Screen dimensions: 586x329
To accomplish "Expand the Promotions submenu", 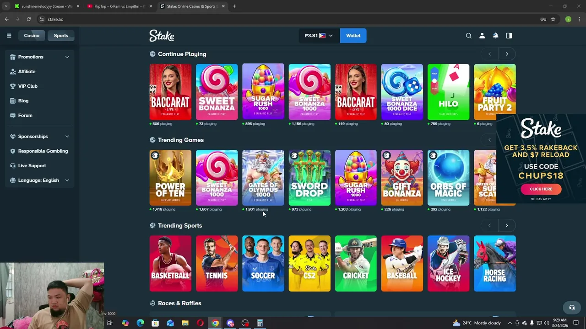I will tap(67, 57).
